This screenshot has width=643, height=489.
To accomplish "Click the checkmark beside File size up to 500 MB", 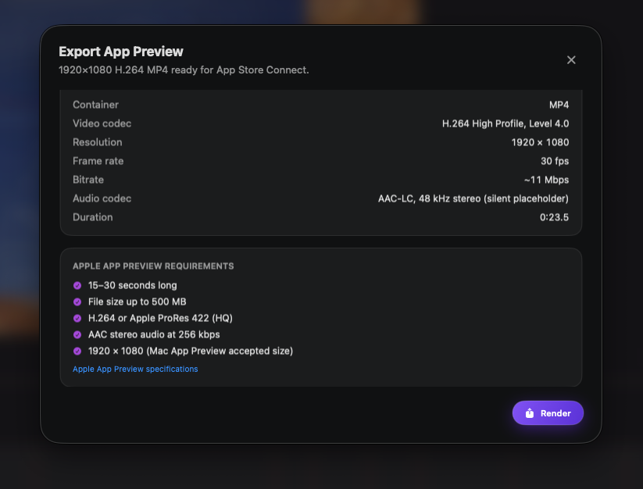I will [77, 302].
